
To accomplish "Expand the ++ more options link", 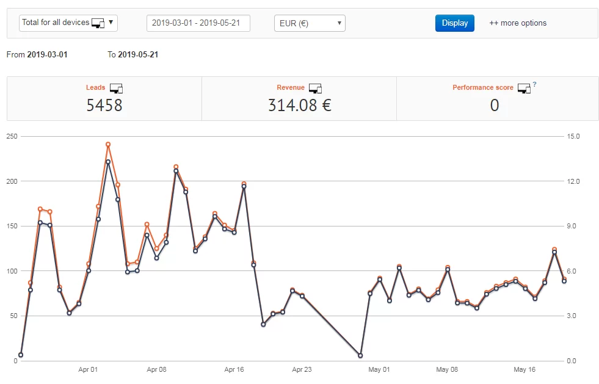I will click(x=518, y=23).
